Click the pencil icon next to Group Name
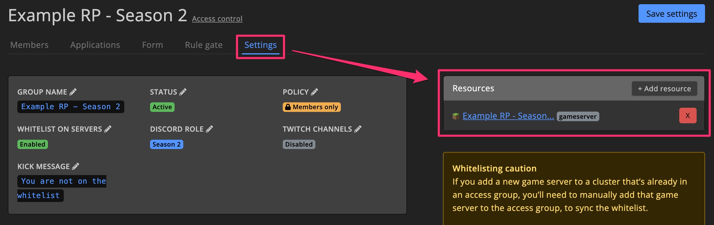 [x=73, y=92]
